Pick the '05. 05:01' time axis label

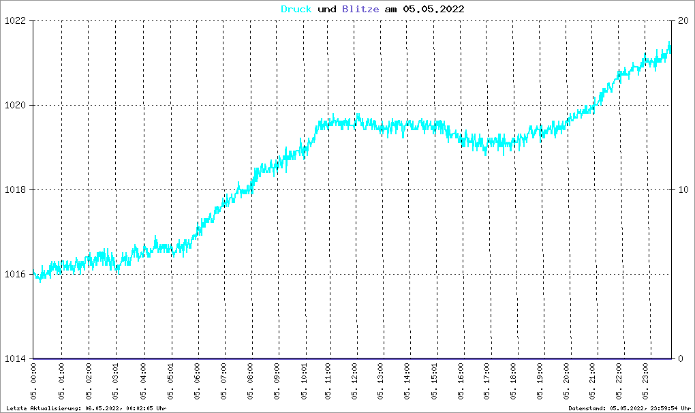coord(171,382)
